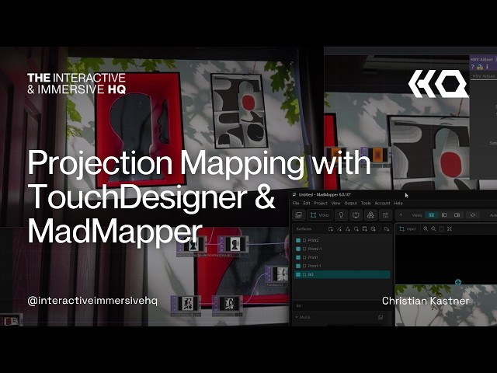Add a new surface group folder
This screenshot has width=497, height=373.
point(387,229)
